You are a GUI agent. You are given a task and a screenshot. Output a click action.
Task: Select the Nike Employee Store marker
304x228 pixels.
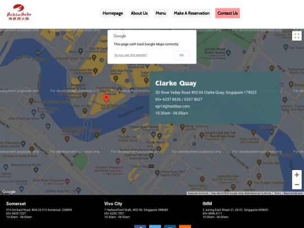(x=43, y=116)
